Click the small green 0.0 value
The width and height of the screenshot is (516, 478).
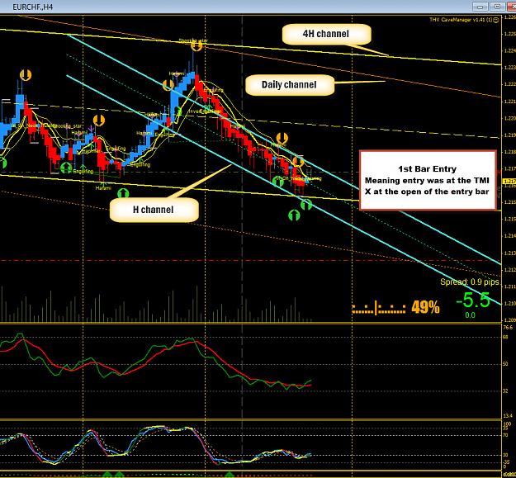[x=470, y=315]
